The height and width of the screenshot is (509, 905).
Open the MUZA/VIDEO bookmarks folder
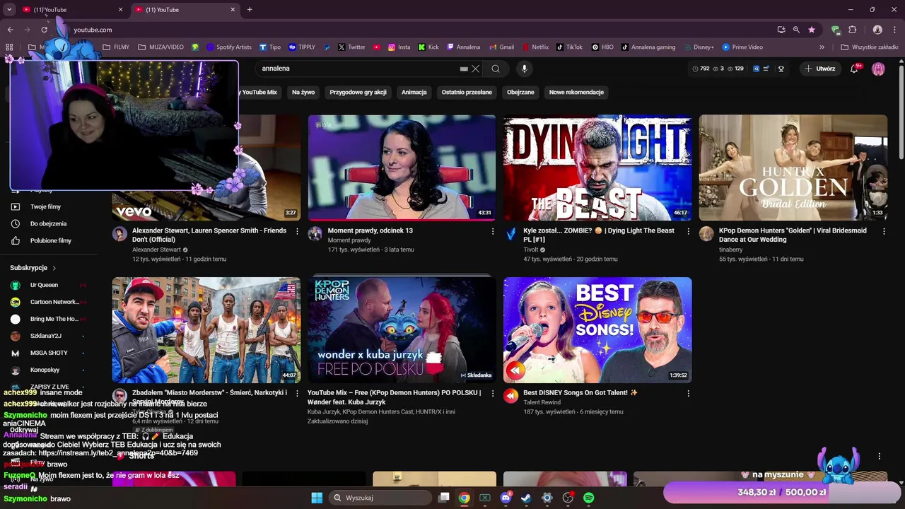pos(160,47)
